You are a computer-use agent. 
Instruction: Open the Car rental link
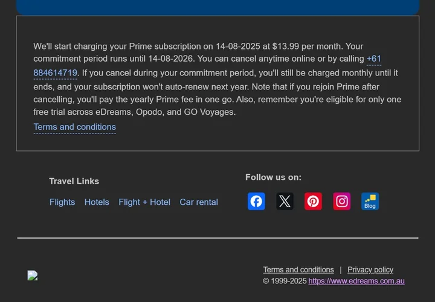click(x=199, y=202)
